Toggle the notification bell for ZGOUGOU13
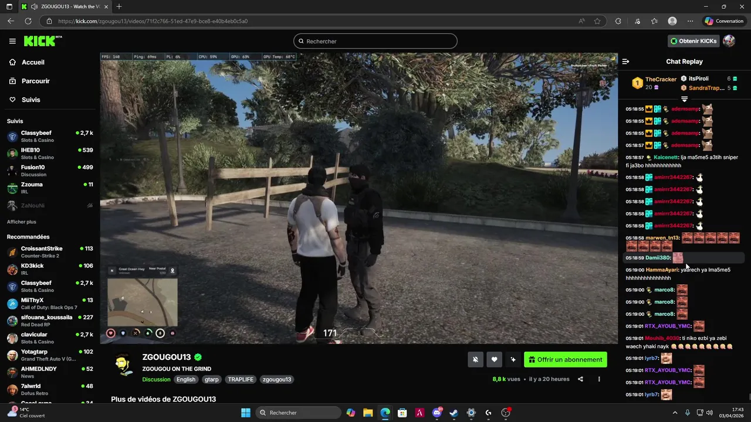 coord(475,360)
